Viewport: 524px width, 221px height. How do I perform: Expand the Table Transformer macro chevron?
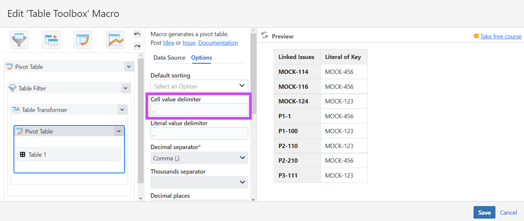click(x=122, y=110)
